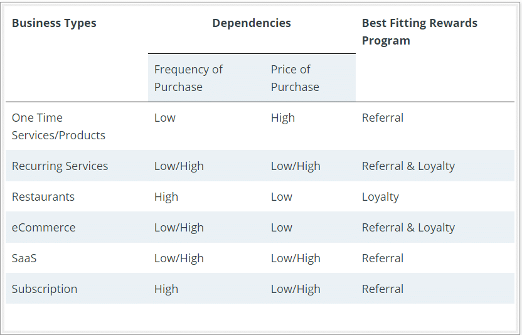
Task: Select High frequency cell in Subscription row
Action: [x=166, y=289]
